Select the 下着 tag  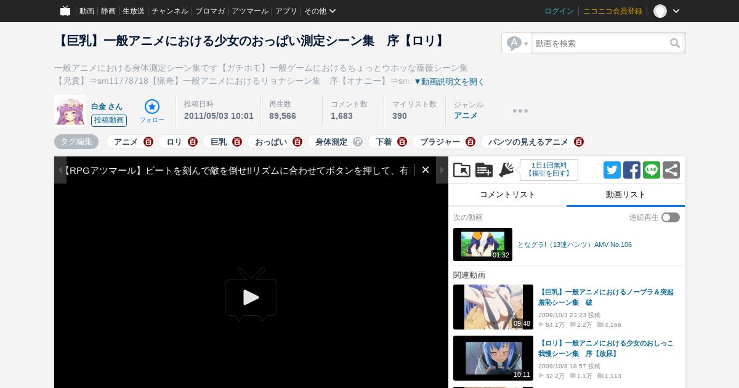(384, 142)
